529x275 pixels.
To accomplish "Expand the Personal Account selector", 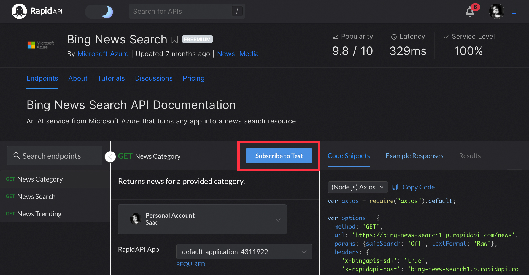I will pyautogui.click(x=202, y=219).
